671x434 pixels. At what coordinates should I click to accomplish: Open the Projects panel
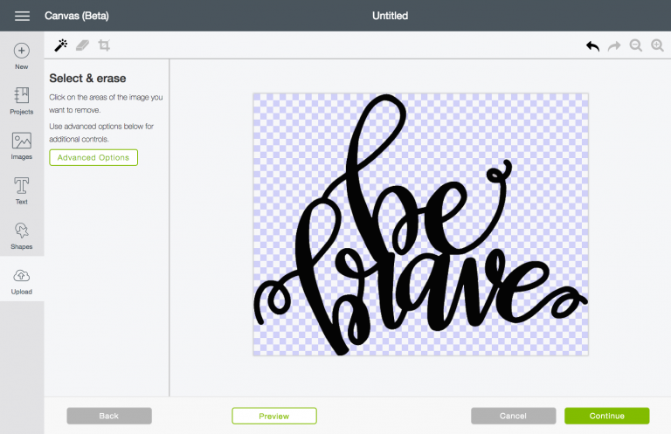click(22, 101)
